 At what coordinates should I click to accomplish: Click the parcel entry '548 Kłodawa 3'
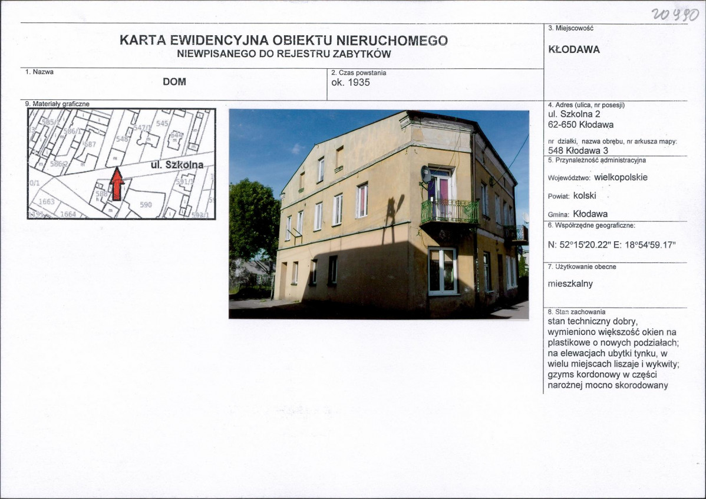[578, 151]
